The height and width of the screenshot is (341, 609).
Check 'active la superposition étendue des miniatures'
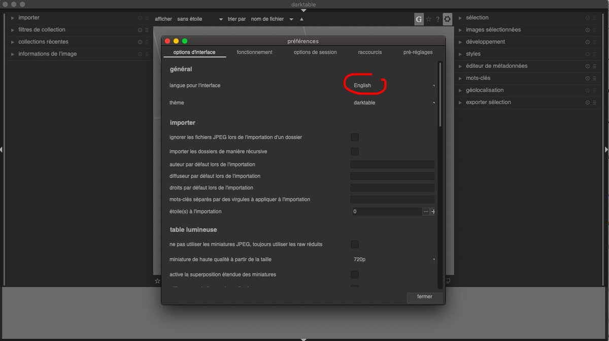point(355,275)
